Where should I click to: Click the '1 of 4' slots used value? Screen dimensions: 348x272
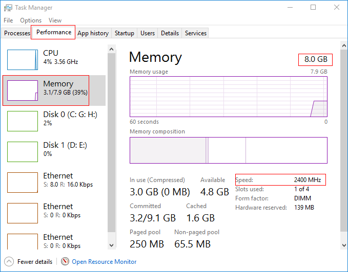[301, 189]
